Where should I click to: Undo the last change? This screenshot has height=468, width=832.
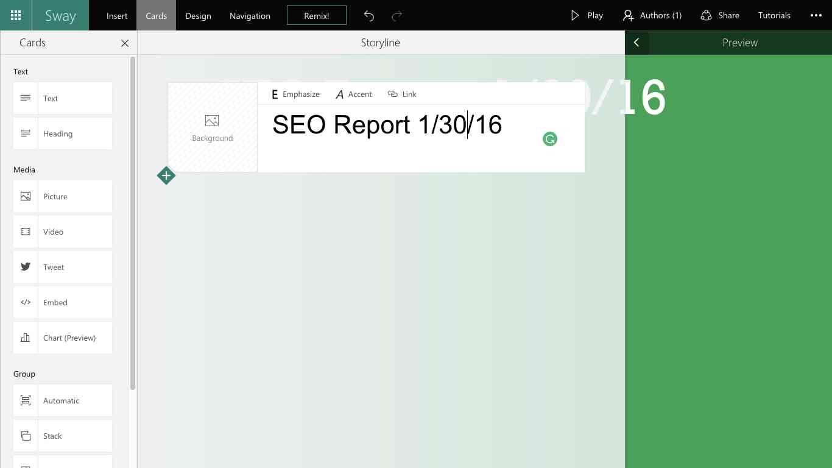coord(368,15)
